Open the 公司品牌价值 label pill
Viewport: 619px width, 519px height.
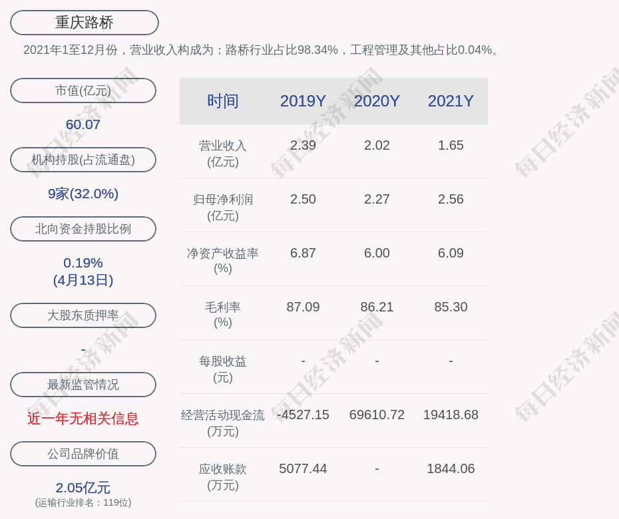pyautogui.click(x=83, y=454)
